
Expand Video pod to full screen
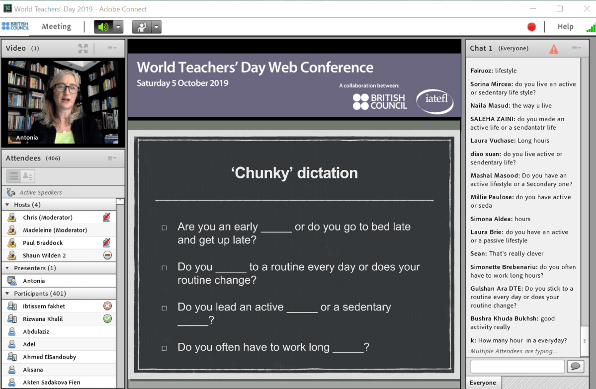83,48
